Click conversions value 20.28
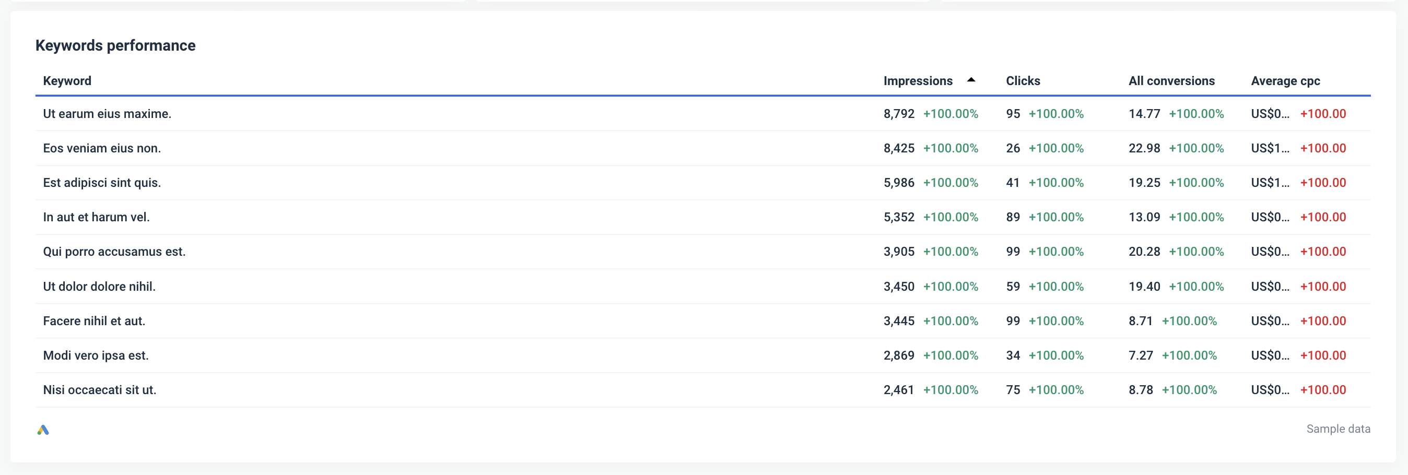The width and height of the screenshot is (1408, 475). tap(1144, 252)
